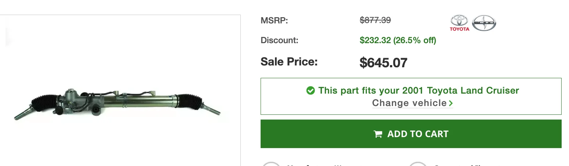Click the Scion brand logo
This screenshot has height=166, width=569.
[484, 23]
